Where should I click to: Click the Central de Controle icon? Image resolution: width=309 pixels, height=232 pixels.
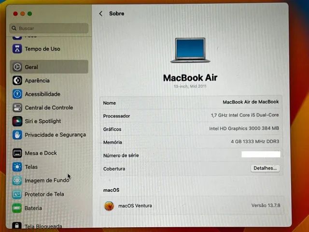[17, 108]
